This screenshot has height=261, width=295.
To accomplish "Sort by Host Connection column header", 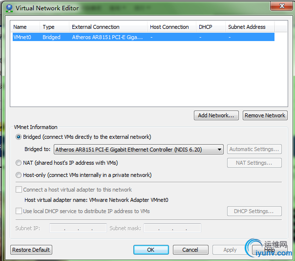I will click(171, 27).
